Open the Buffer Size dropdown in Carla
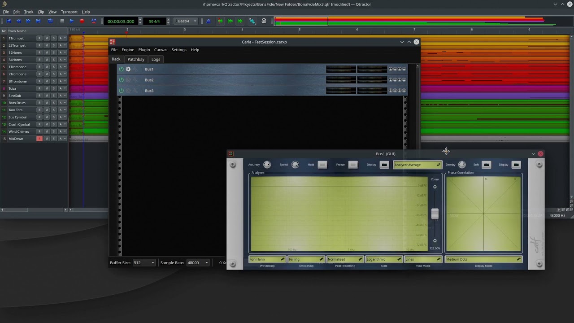The image size is (574, 323). pyautogui.click(x=144, y=262)
